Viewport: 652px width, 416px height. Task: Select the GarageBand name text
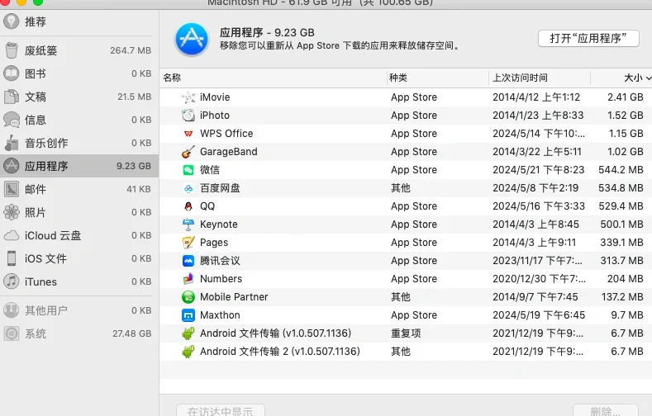pyautogui.click(x=229, y=152)
